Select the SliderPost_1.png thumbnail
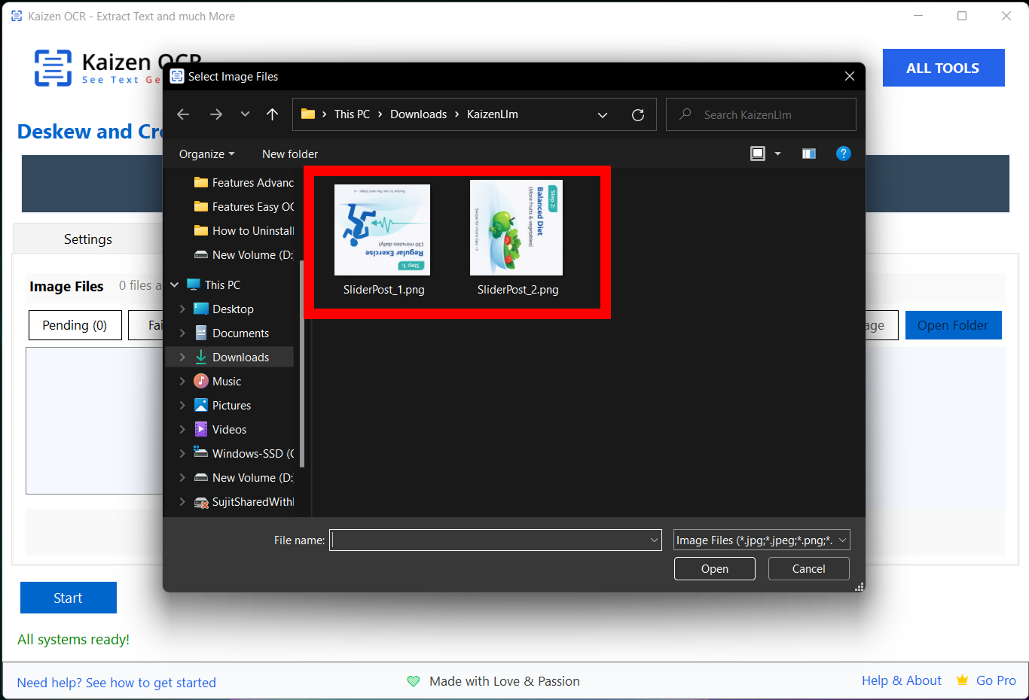The height and width of the screenshot is (700, 1029). (383, 230)
